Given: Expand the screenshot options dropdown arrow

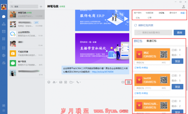Looking at the screenshot, I should point(57,82).
